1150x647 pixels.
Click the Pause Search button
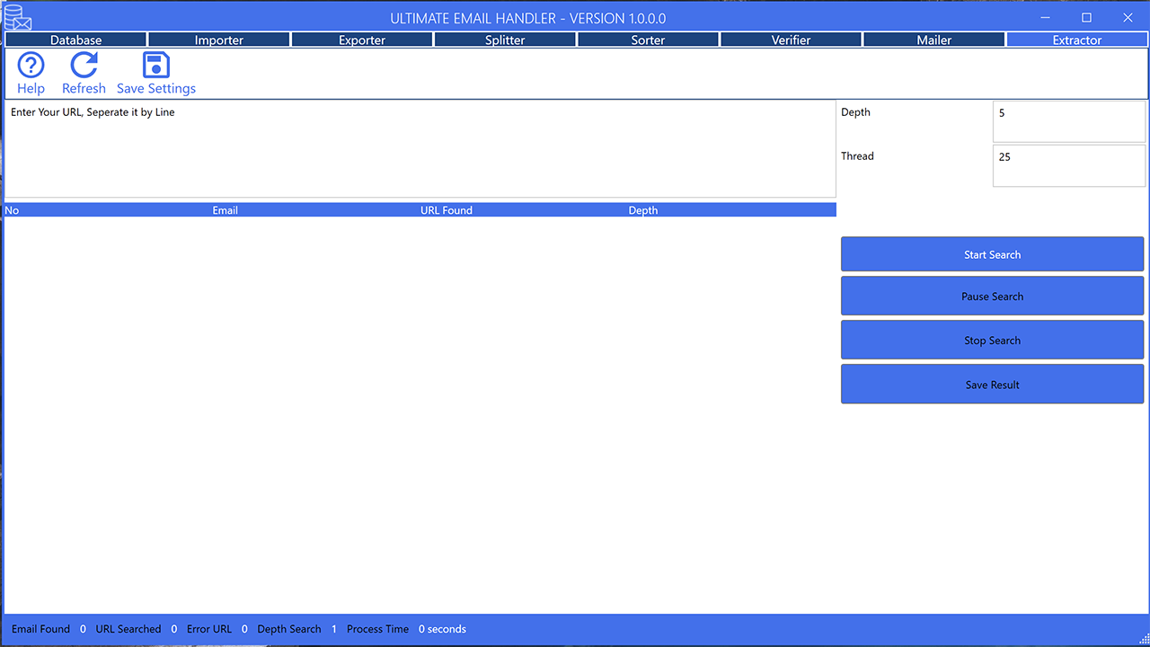tap(992, 296)
